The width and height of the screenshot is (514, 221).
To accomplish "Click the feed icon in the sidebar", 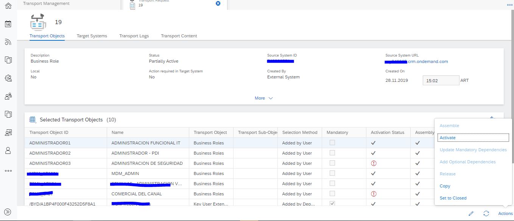I will tap(8, 42).
